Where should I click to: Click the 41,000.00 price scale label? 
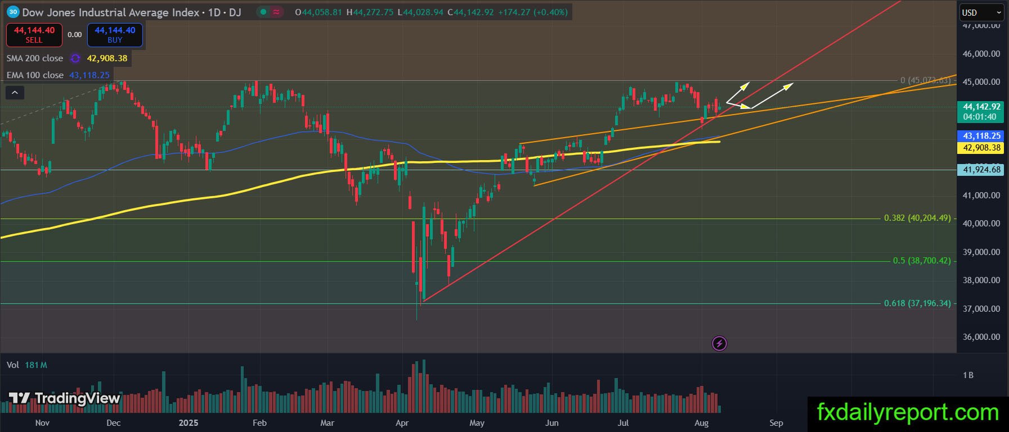point(981,195)
